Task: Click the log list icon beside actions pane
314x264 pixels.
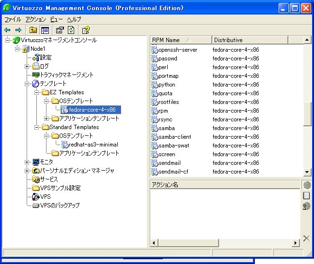Action: point(306,196)
